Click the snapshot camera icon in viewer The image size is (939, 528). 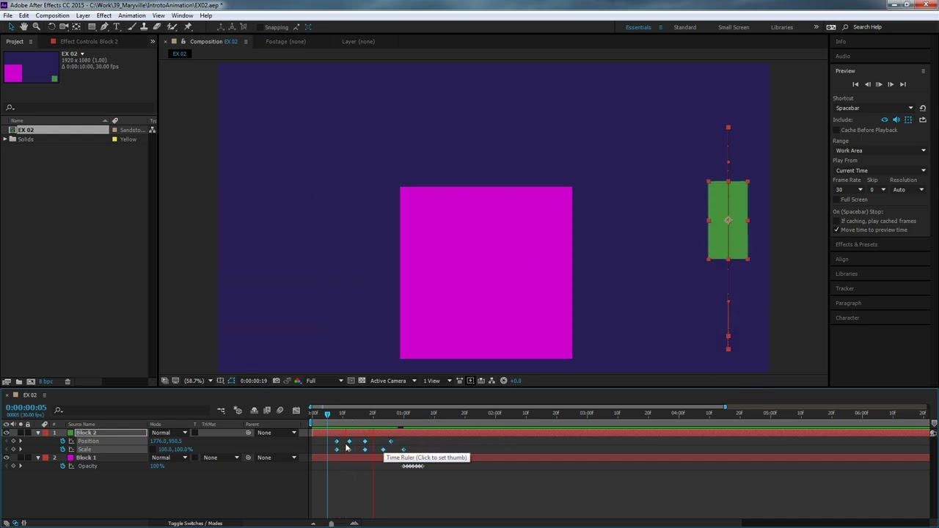point(276,381)
